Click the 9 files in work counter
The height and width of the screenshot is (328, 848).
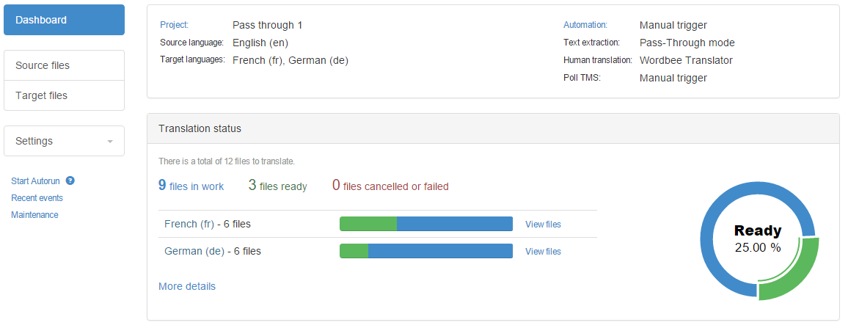coord(191,186)
